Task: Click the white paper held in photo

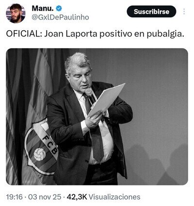Action: pos(107,100)
